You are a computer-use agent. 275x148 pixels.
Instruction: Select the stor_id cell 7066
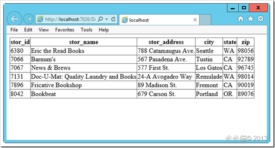pos(20,59)
